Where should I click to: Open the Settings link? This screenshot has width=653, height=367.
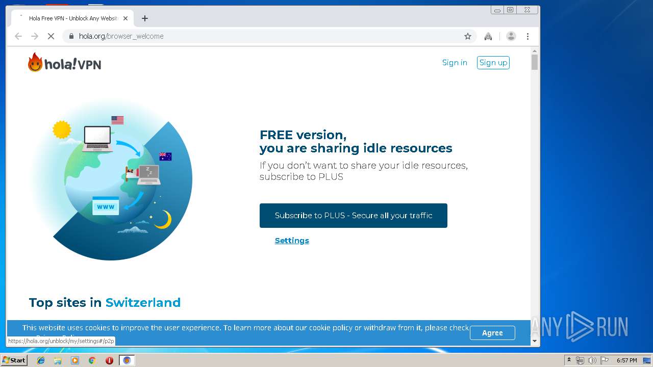[292, 241]
